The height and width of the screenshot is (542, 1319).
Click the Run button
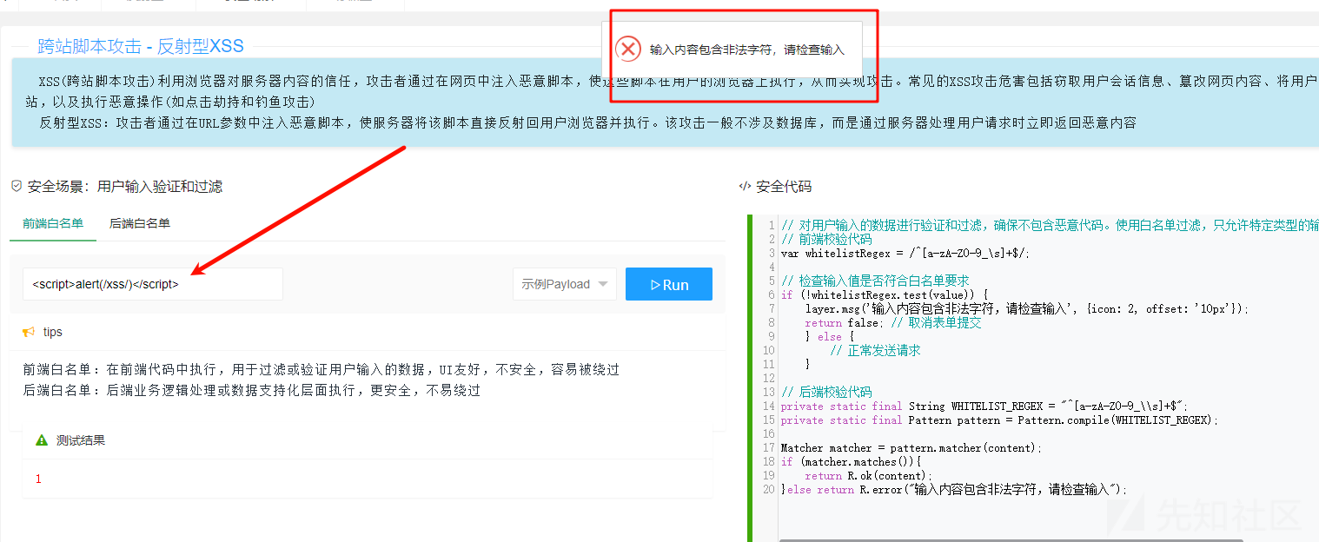click(x=669, y=284)
